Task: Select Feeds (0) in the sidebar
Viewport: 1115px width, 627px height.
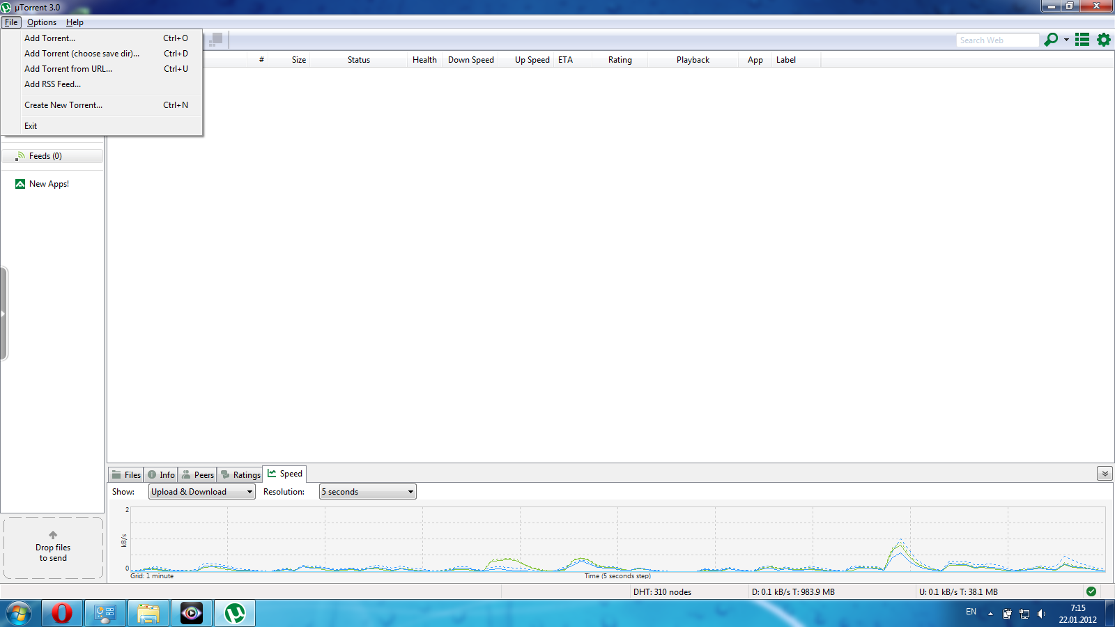Action: click(x=52, y=156)
